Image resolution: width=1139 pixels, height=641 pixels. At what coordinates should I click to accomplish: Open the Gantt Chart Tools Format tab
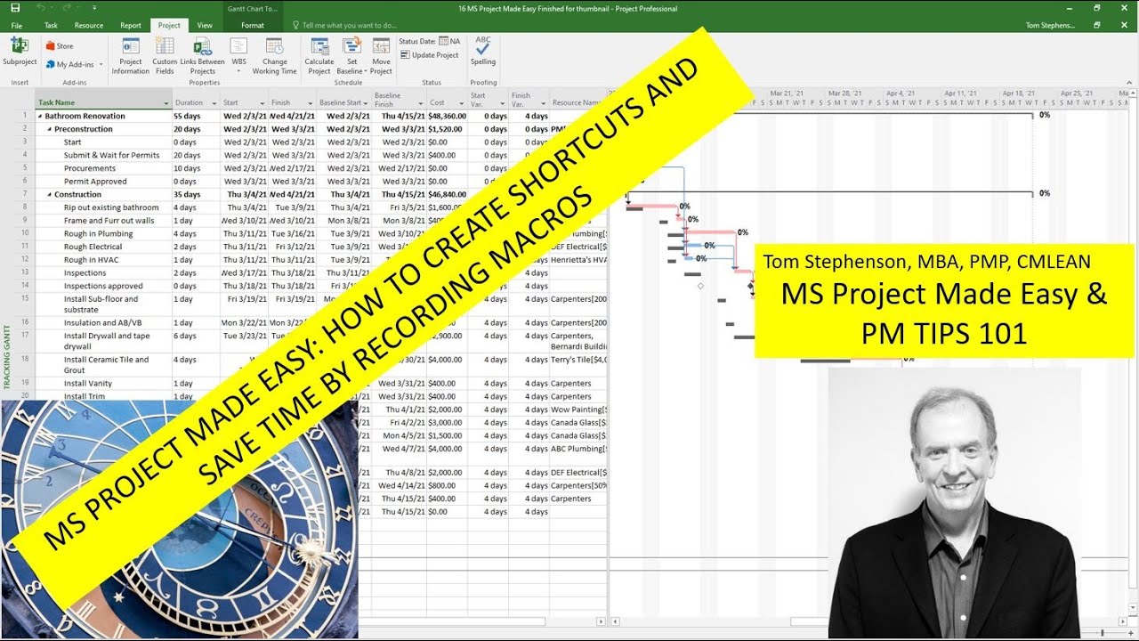tap(253, 25)
